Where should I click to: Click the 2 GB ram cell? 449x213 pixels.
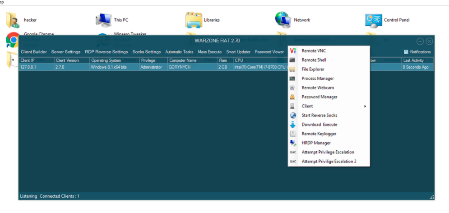[x=225, y=67]
